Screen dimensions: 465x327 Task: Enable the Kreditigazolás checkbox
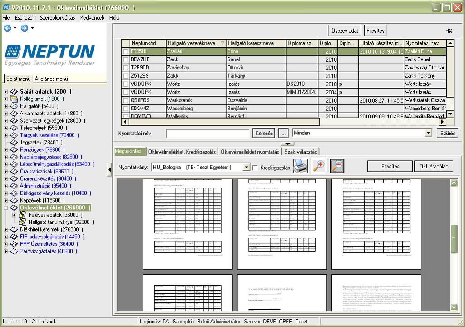tap(255, 168)
